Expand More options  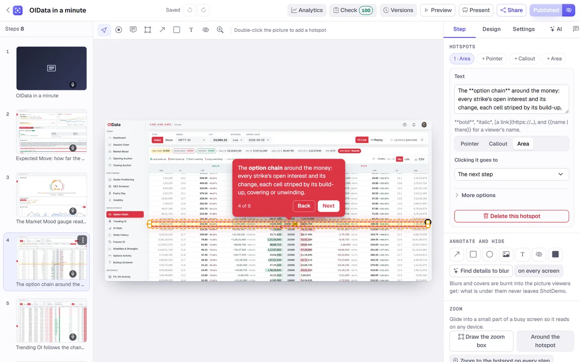coord(475,195)
